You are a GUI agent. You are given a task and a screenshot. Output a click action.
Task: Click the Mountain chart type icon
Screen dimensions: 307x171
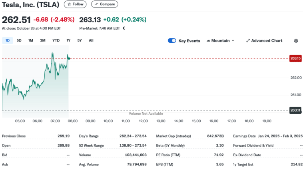point(208,41)
